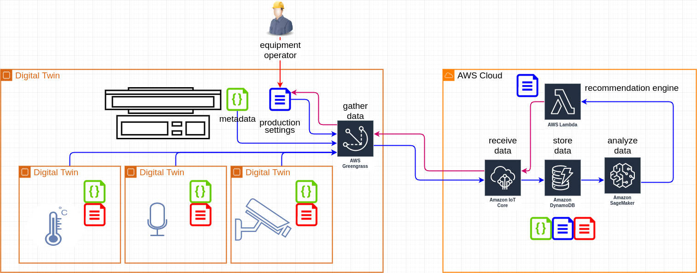Click chip icon of the microphone Digital Twin box
The image size is (697, 273).
(x=131, y=172)
